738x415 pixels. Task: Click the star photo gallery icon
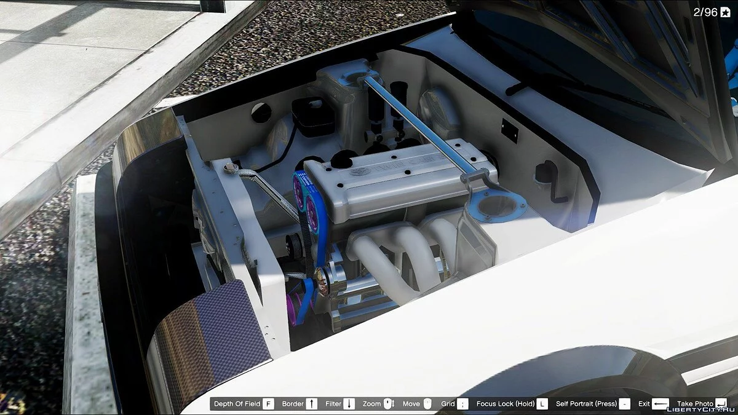click(725, 12)
